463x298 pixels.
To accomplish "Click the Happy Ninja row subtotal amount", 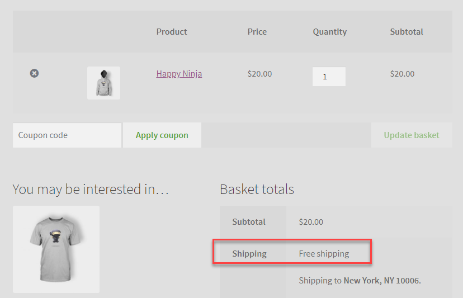I will click(x=402, y=74).
